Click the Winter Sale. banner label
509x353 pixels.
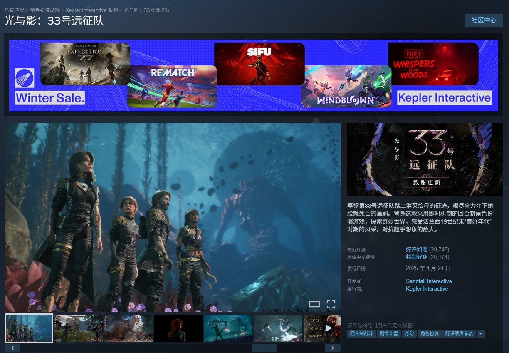tap(50, 98)
